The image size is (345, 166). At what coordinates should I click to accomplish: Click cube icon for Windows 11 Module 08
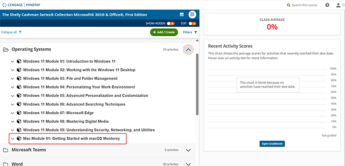pos(19,121)
